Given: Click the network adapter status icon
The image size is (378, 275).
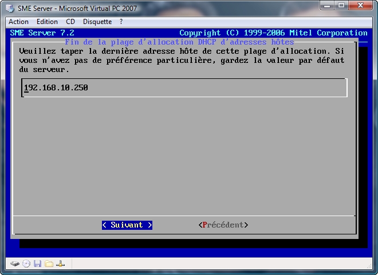Looking at the screenshot, I should [x=60, y=264].
